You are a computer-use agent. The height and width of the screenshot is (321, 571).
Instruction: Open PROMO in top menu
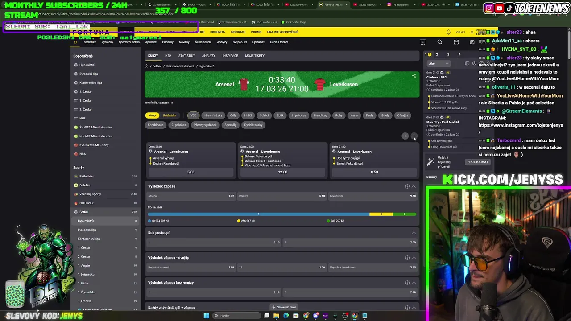pos(256,32)
